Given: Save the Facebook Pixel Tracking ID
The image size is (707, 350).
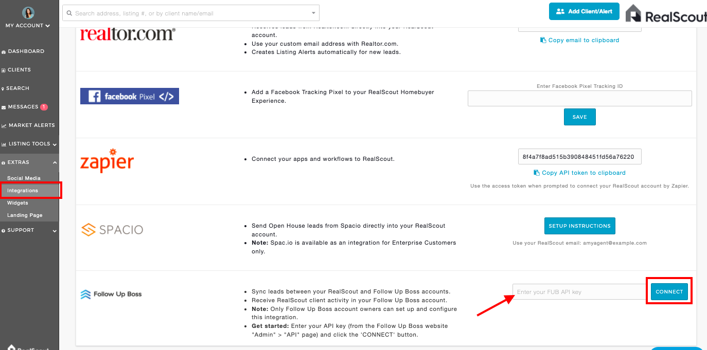Looking at the screenshot, I should 579,117.
